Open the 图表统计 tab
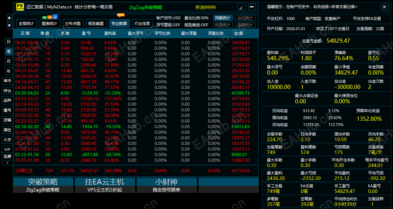The height and width of the screenshot is (209, 393). click(50, 24)
